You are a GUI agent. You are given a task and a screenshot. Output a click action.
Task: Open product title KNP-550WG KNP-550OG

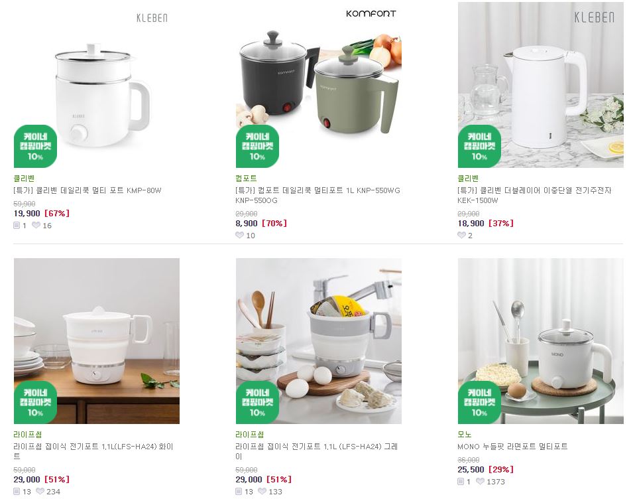(x=317, y=195)
